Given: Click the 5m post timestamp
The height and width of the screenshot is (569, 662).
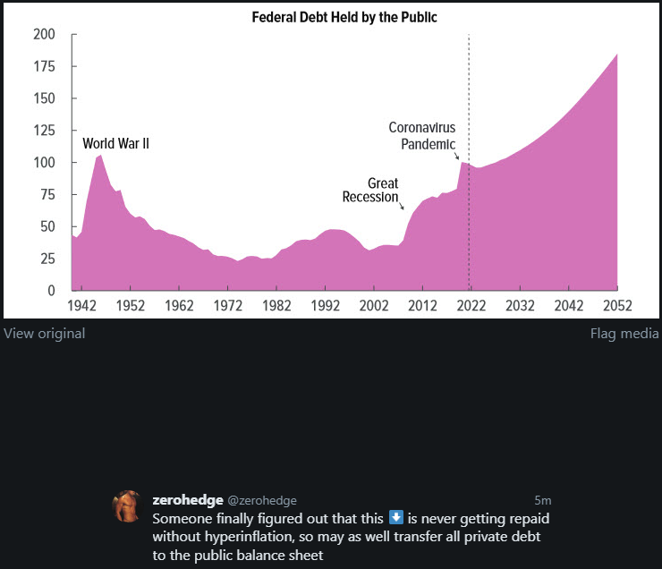Looking at the screenshot, I should pos(542,500).
